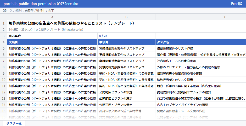Select row 9 header

pos(3,74)
